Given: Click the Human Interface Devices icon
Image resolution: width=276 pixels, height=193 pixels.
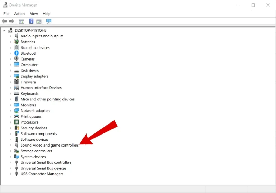Looking at the screenshot, I should point(17,88).
